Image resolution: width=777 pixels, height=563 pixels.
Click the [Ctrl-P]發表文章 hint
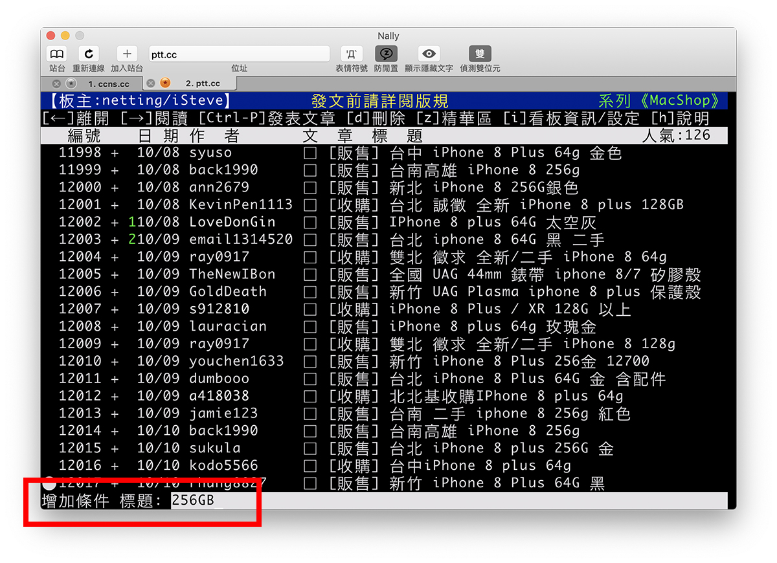267,118
